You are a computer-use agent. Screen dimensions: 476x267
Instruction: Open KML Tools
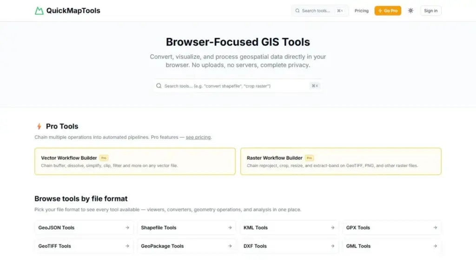[289, 228]
